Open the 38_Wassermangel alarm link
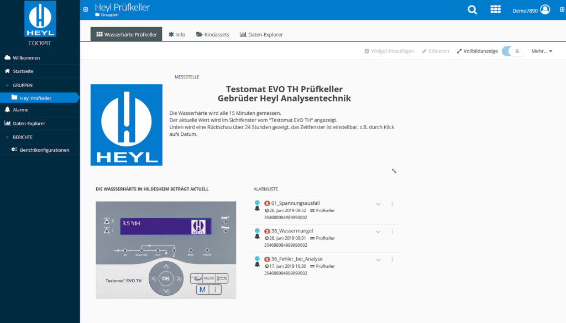 tap(292, 231)
